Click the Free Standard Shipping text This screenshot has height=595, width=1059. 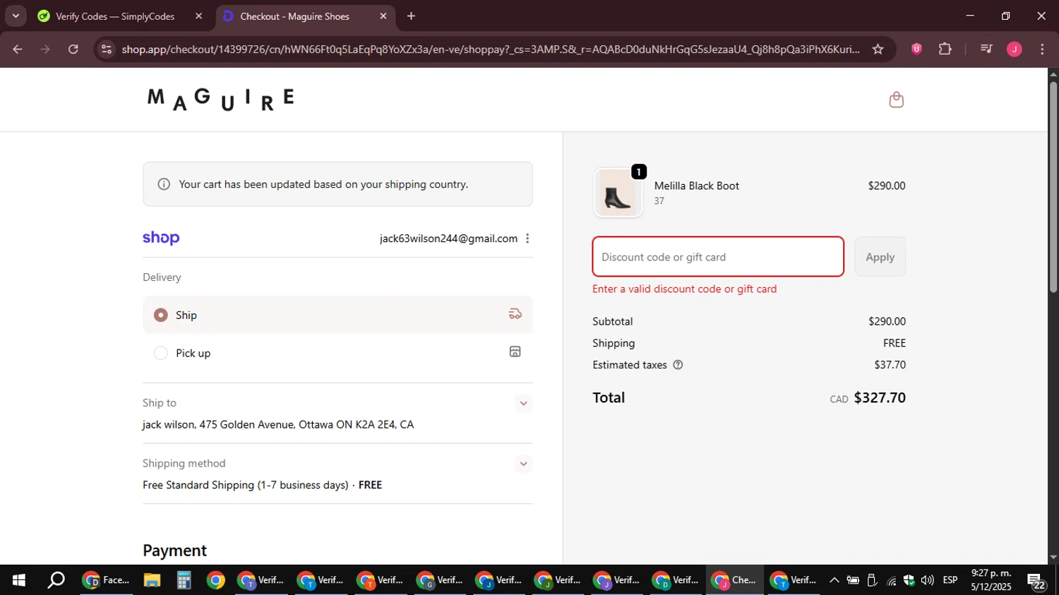[245, 485]
